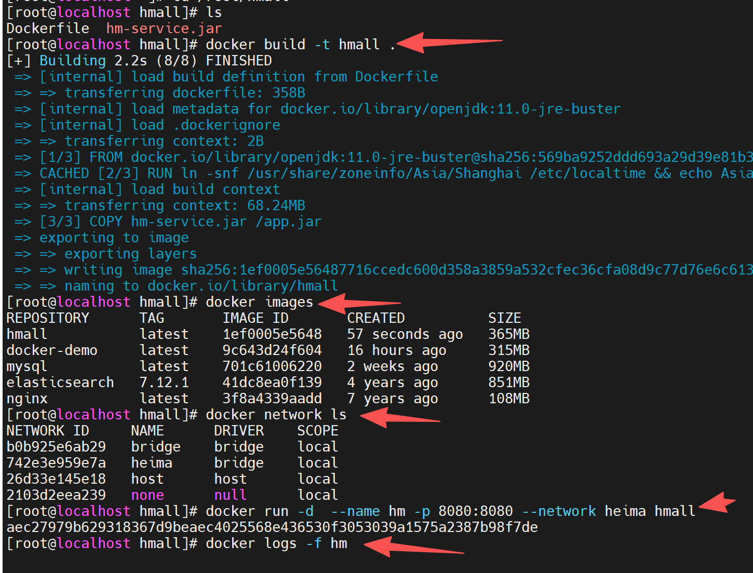Screen dimensions: 753x573
Task: Click the 365MB size value
Action: (509, 334)
